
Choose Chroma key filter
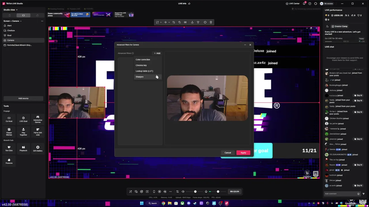tap(148, 65)
